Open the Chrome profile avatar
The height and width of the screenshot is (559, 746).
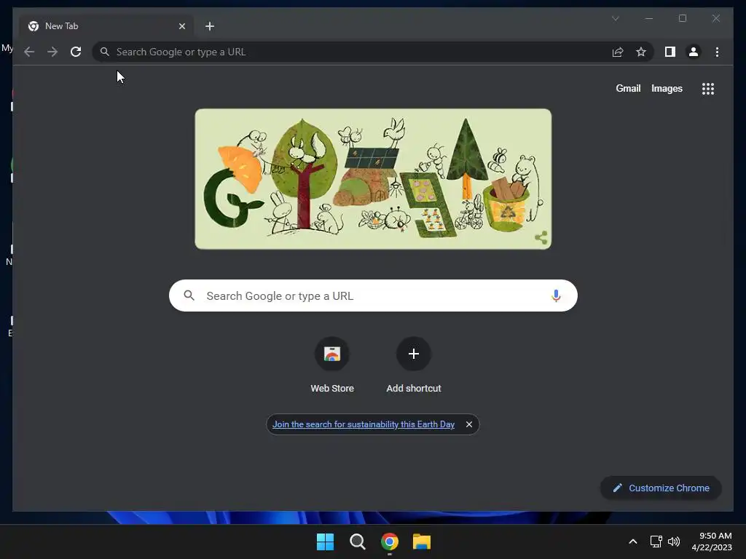pos(694,52)
